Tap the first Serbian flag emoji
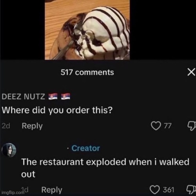 point(53,96)
